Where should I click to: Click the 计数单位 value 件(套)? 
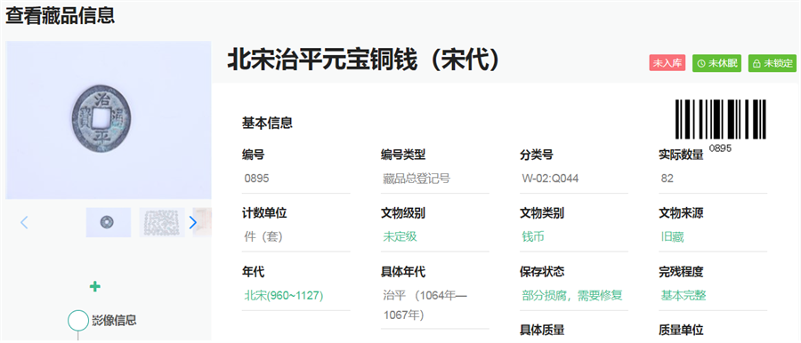263,237
